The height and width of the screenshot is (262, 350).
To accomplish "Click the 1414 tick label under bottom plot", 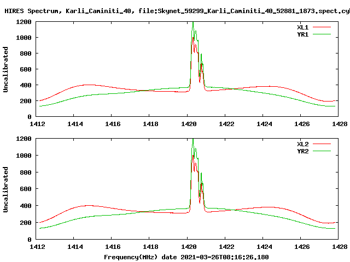I will (x=75, y=247).
